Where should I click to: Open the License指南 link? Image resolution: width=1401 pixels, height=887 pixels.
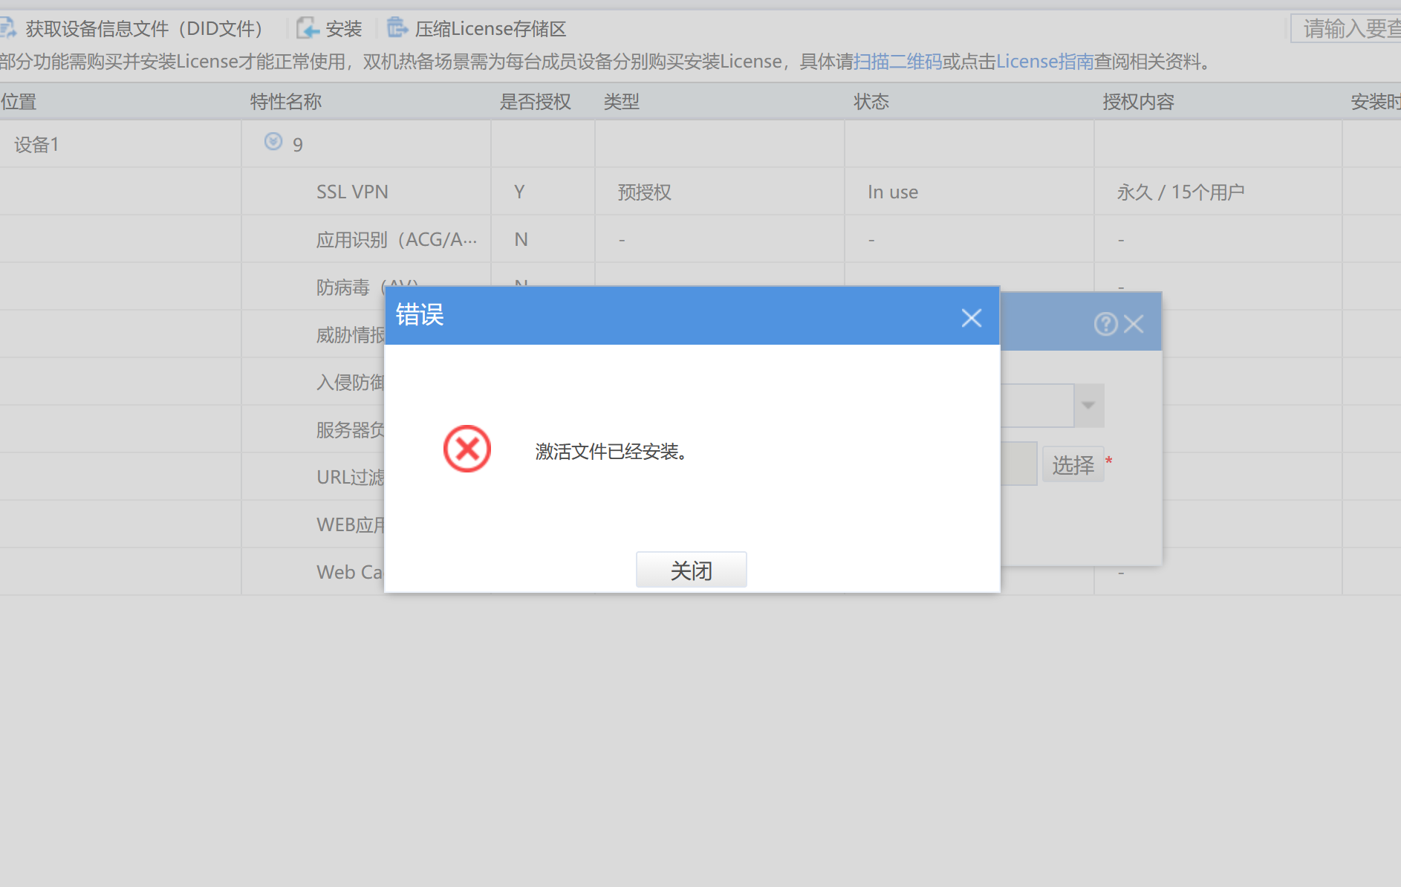[x=1044, y=62]
